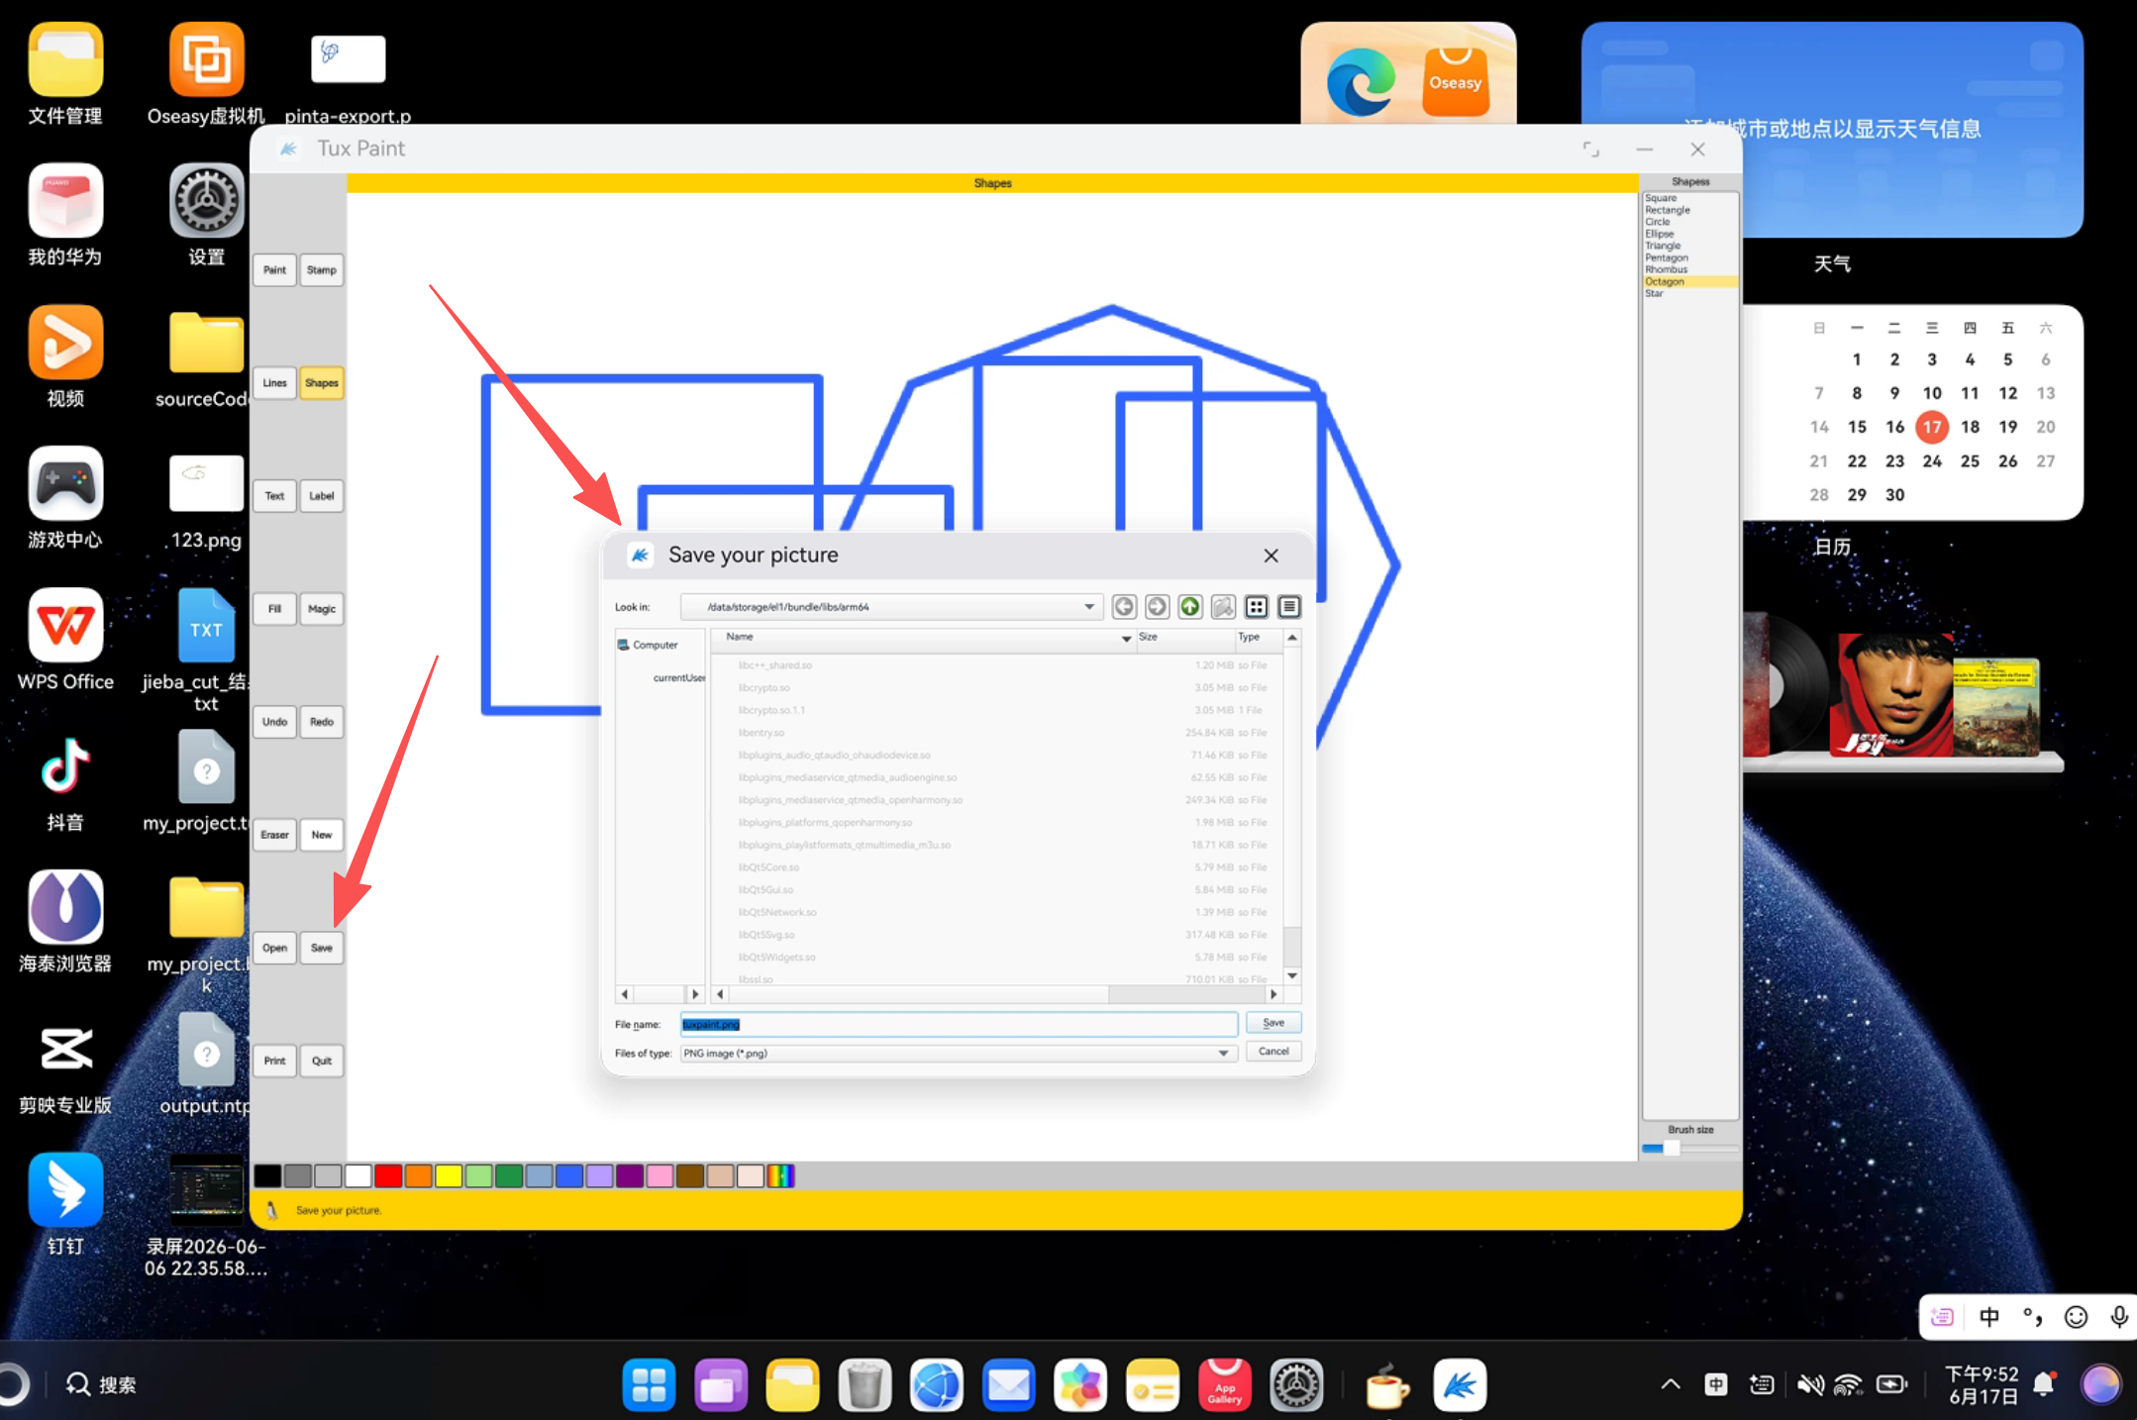Select the Eraser tool
The height and width of the screenshot is (1420, 2137).
coord(274,835)
